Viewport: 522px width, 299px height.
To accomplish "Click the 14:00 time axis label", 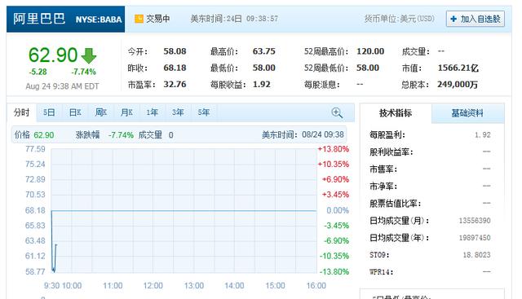I will point(234,286).
